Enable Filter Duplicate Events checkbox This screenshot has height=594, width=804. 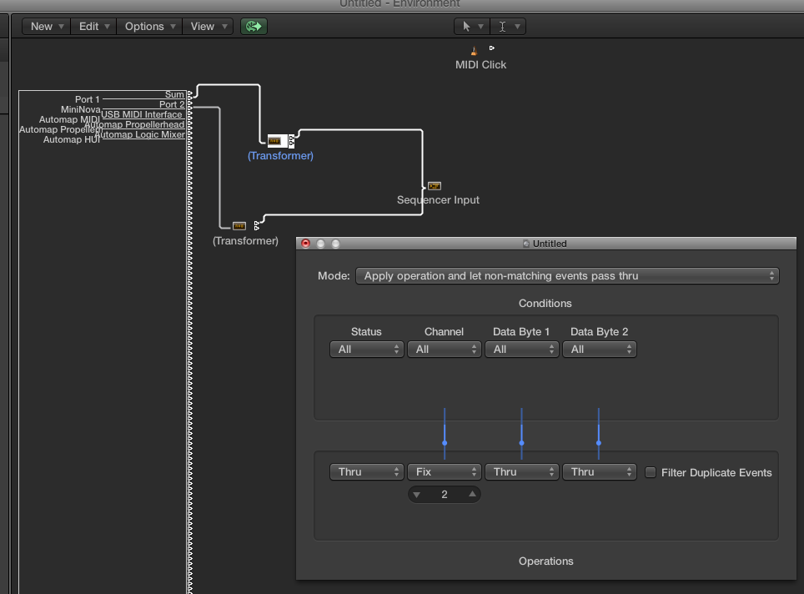[651, 472]
